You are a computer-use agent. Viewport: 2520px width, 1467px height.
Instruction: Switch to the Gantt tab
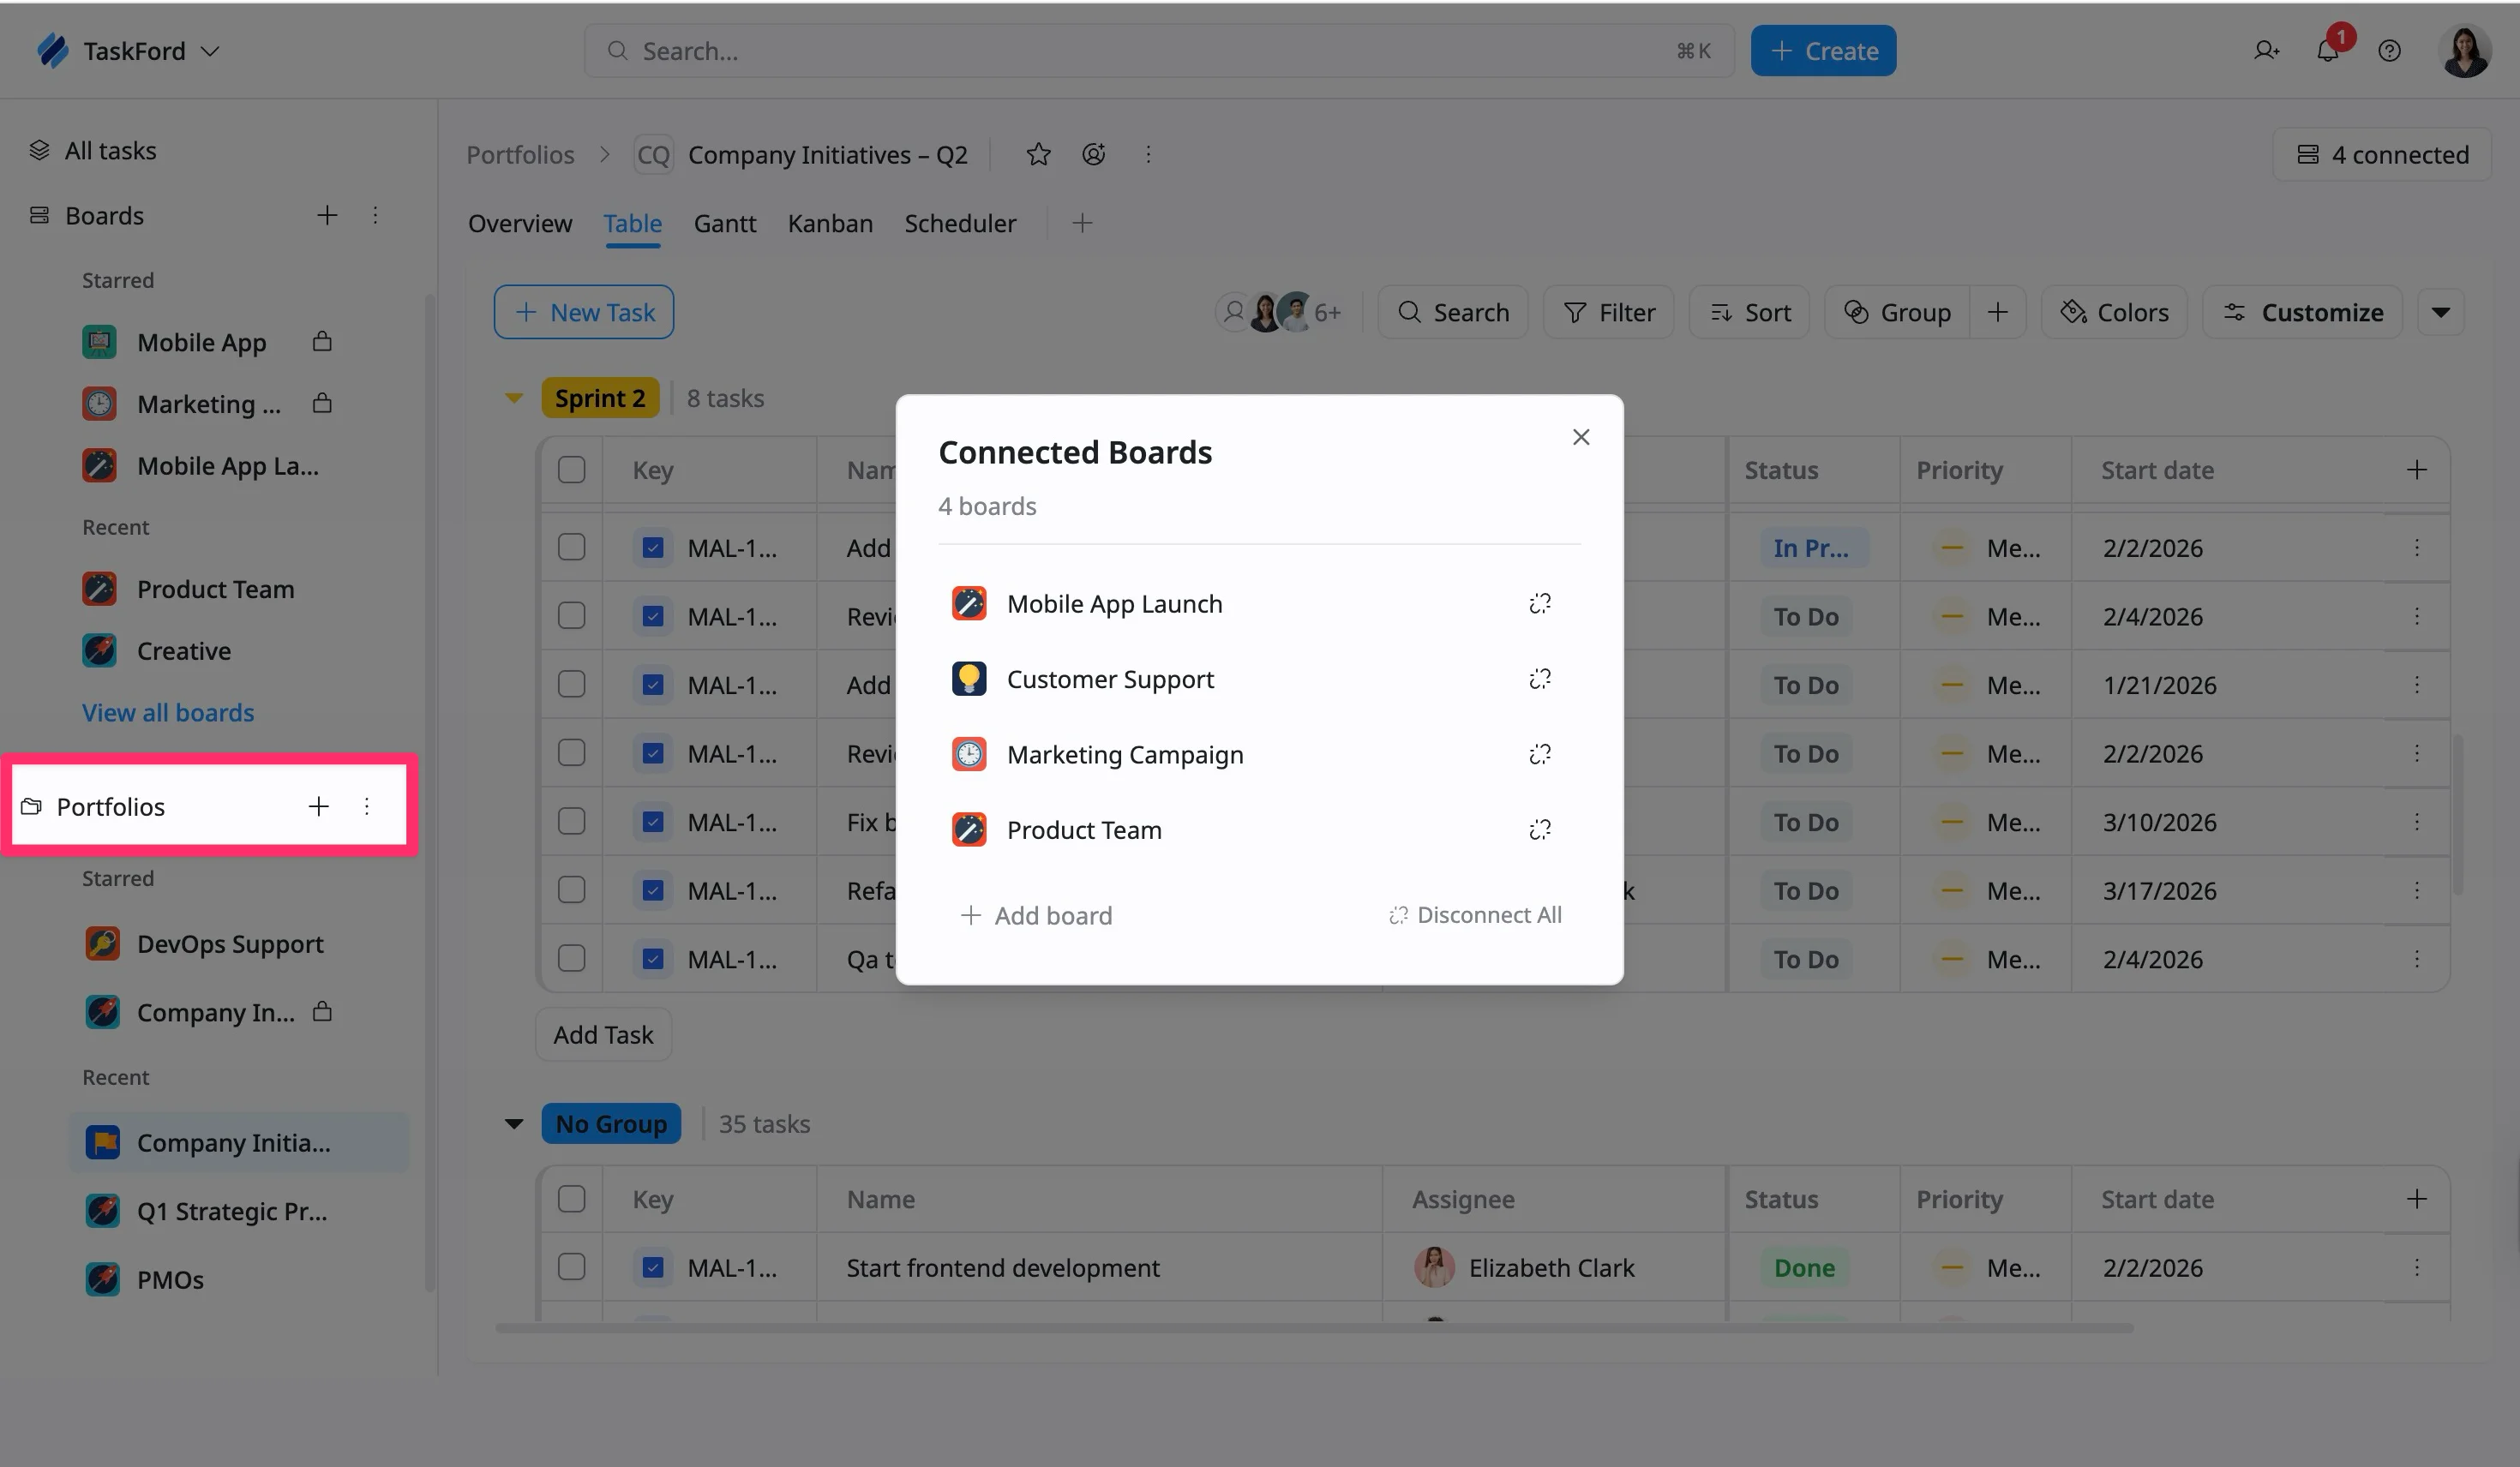[725, 223]
